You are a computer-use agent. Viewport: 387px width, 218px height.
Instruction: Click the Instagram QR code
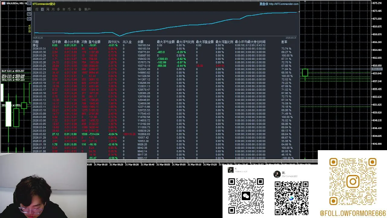click(353, 182)
